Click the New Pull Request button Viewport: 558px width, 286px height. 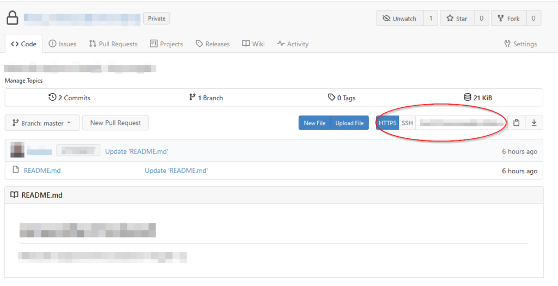(116, 123)
